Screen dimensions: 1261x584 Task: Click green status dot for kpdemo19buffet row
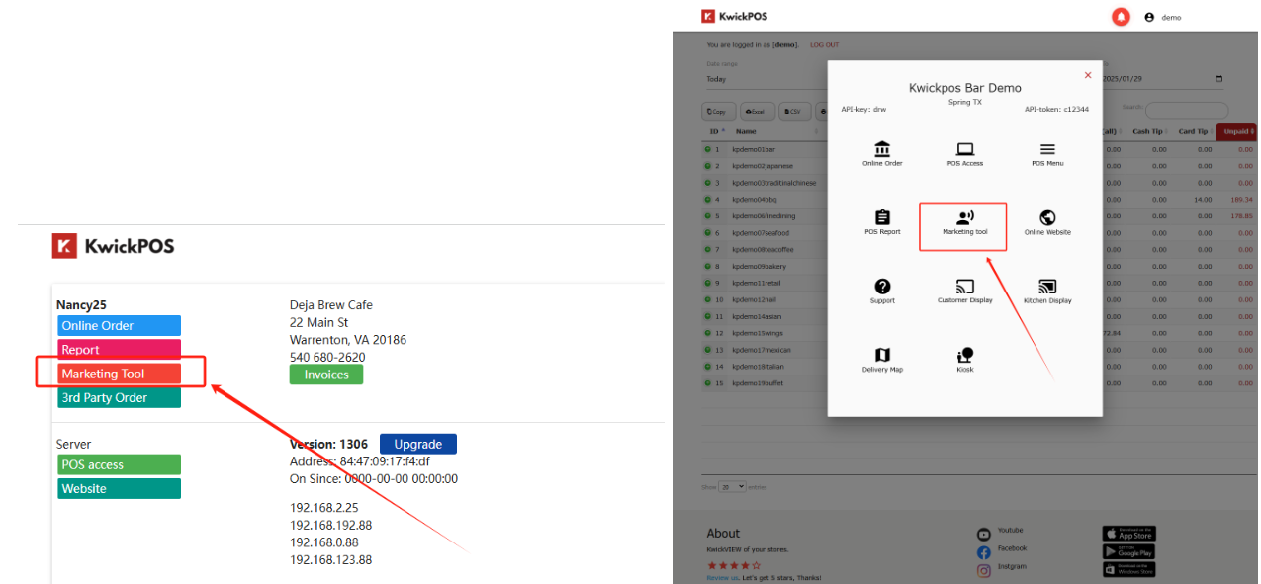click(707, 383)
